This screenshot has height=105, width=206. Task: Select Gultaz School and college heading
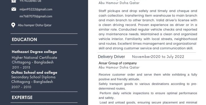[x=34, y=72]
